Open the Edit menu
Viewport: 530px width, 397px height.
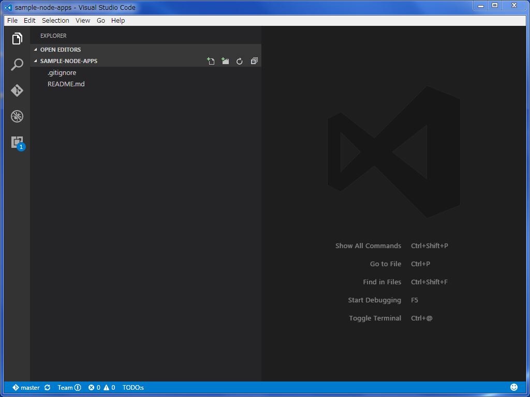[x=30, y=21]
